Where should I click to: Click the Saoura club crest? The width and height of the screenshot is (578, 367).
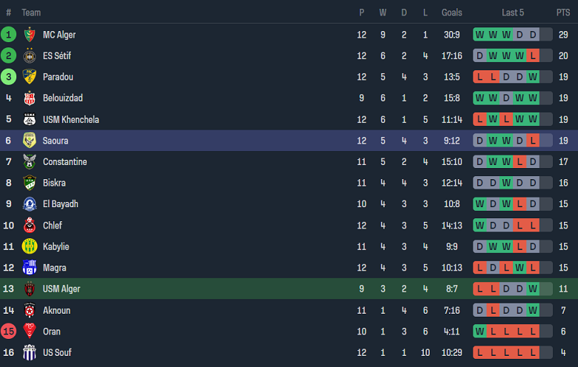[30, 141]
